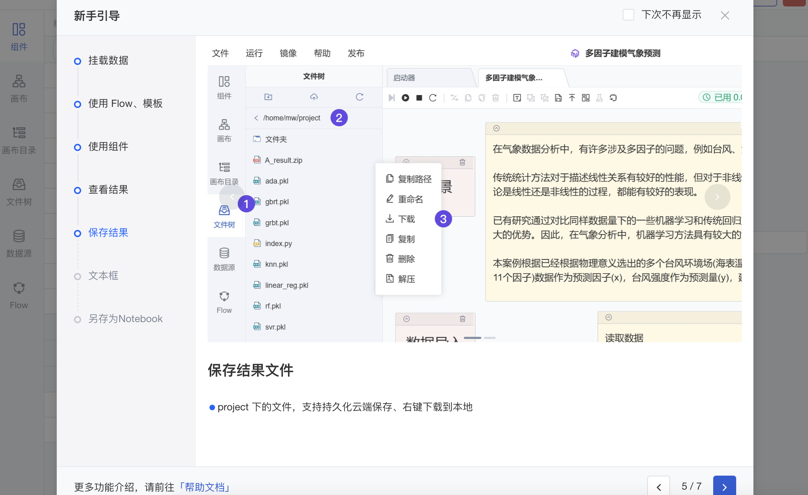The image size is (808, 495).
Task: Go to the previous guide page
Action: pos(658,487)
